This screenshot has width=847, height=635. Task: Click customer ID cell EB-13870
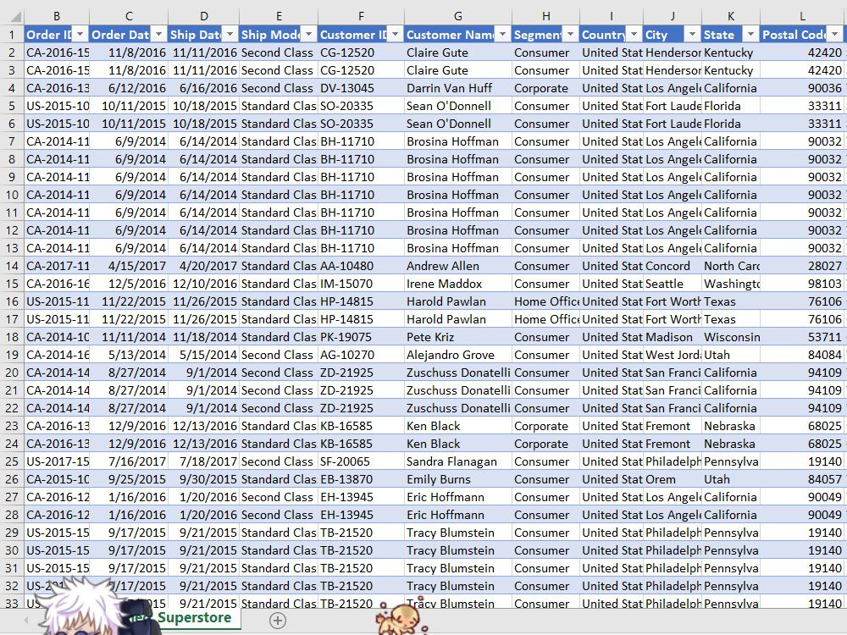(361, 479)
